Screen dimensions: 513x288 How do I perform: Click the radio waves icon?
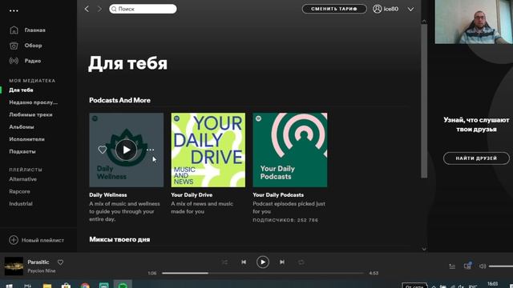click(14, 61)
